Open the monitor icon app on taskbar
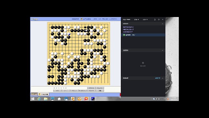Screen dimensions: 209x118 tap(53, 99)
